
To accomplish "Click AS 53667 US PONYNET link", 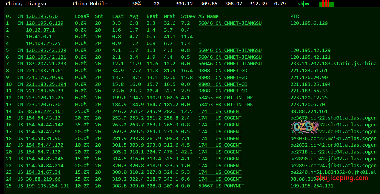I will (221, 186).
